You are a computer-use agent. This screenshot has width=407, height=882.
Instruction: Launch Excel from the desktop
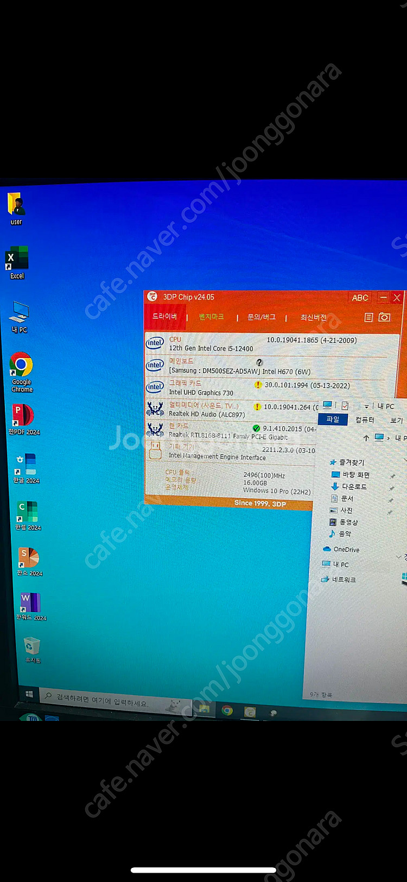coord(17,262)
